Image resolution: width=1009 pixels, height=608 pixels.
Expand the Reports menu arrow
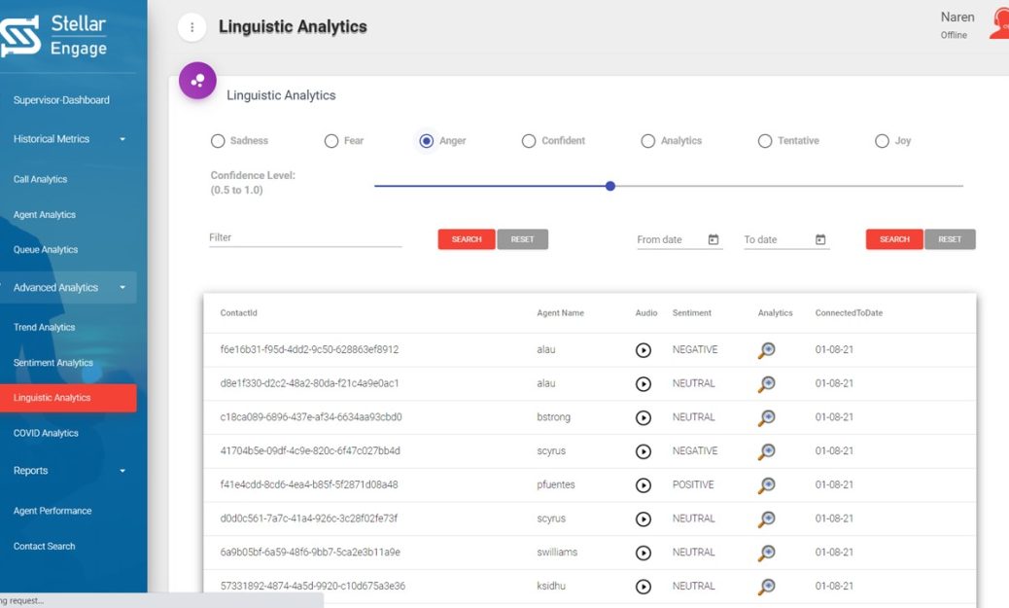click(122, 471)
